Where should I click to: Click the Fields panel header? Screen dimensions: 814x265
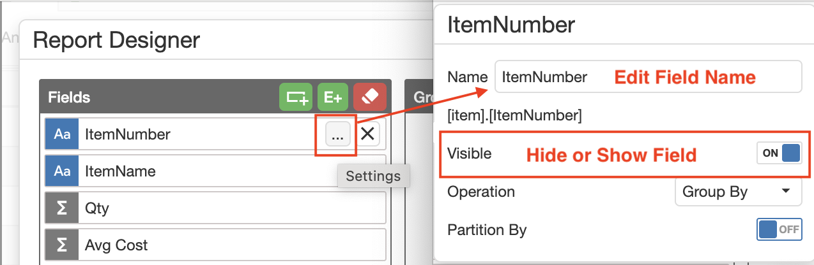click(215, 97)
